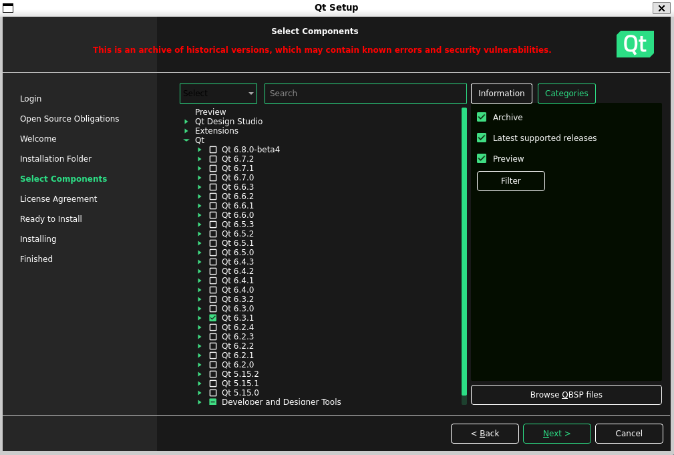Click the Select Components step
This screenshot has height=455, width=674.
pos(63,179)
